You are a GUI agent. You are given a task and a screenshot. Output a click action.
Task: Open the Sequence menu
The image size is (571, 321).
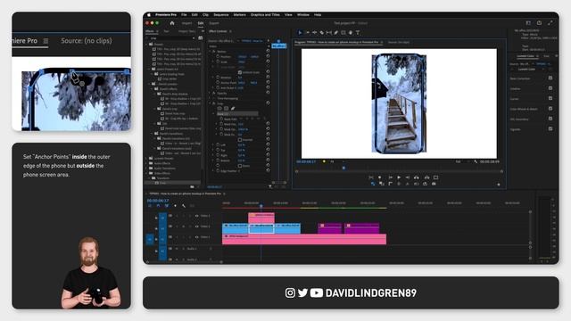[x=221, y=15]
